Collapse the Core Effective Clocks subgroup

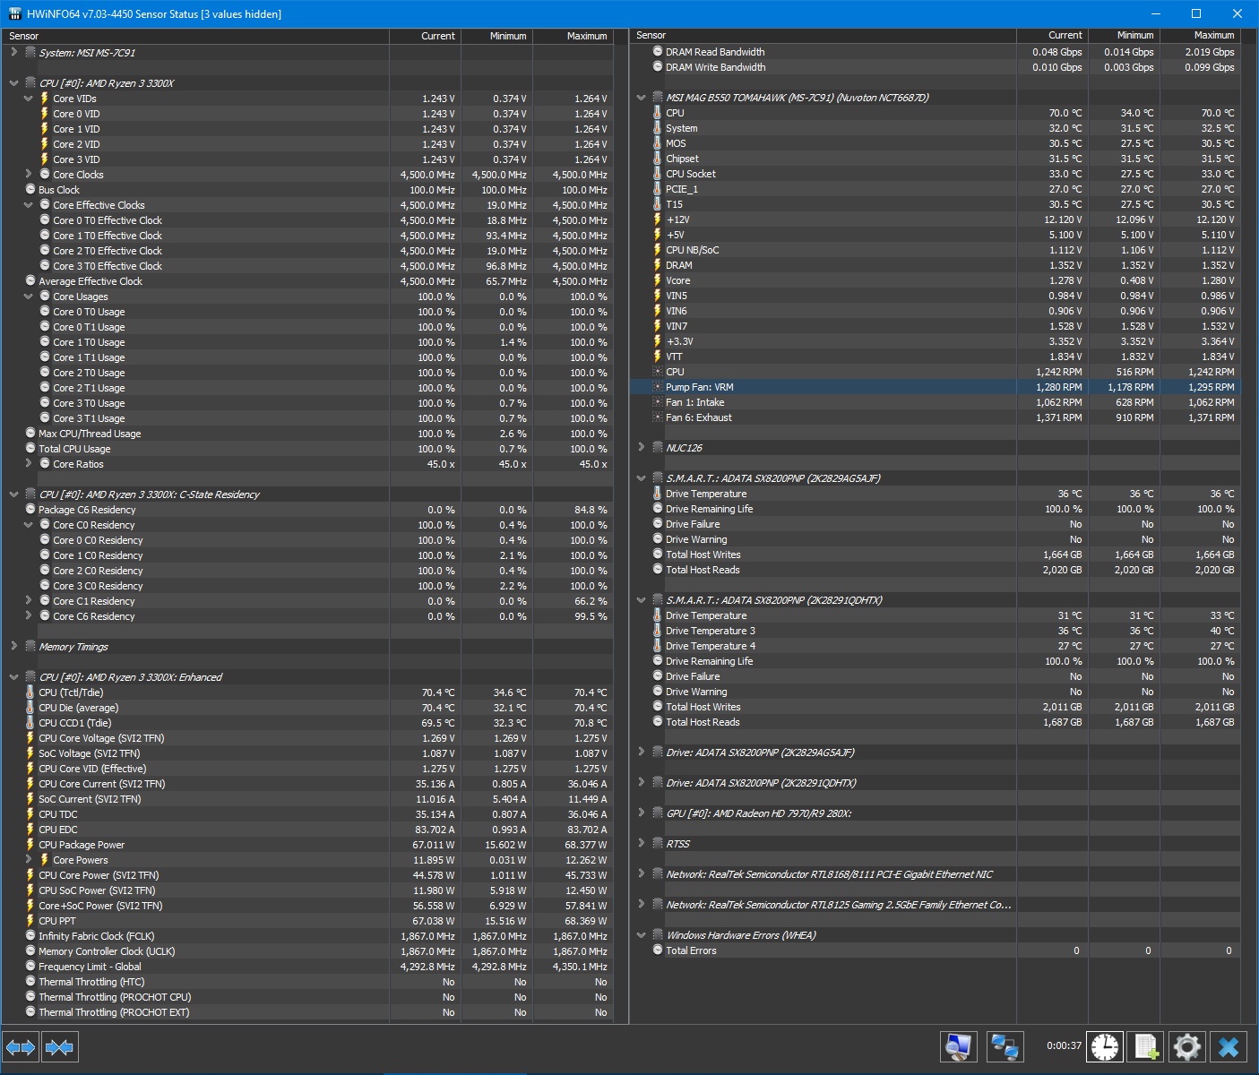[28, 205]
